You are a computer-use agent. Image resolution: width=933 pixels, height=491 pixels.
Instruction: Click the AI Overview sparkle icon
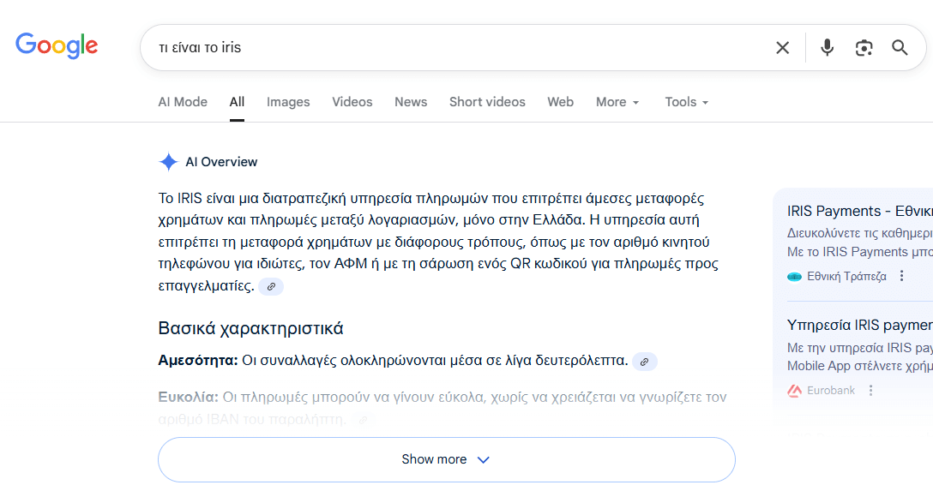tap(168, 162)
